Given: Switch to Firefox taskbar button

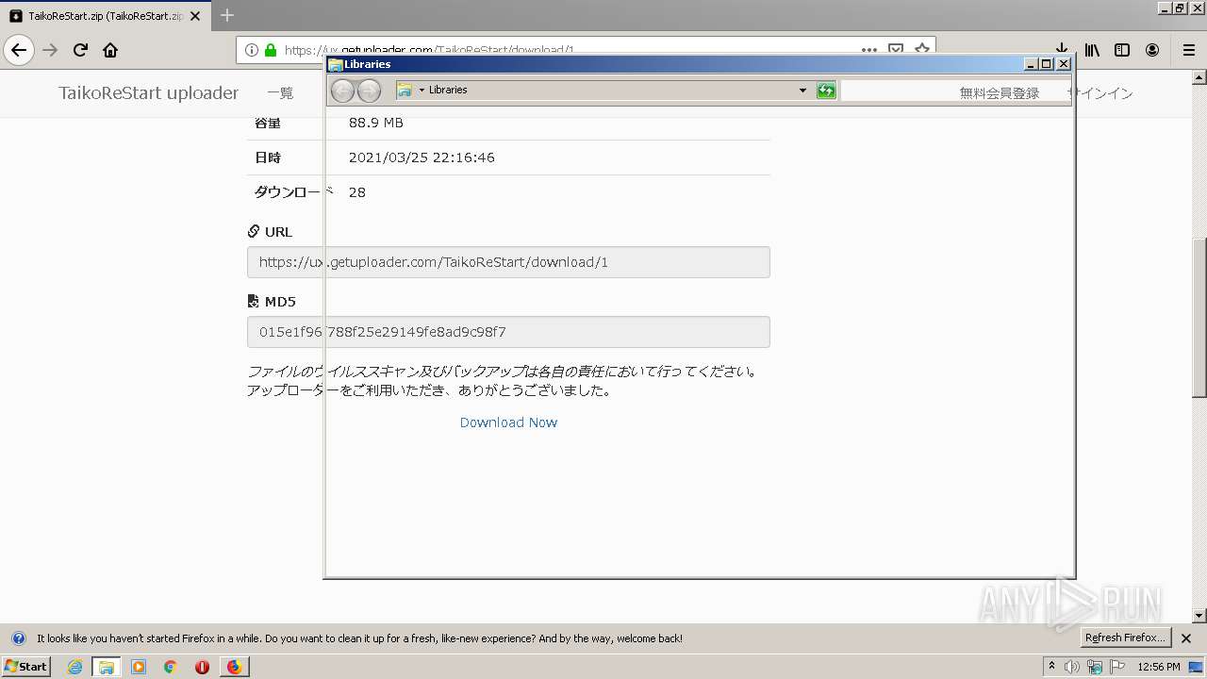Looking at the screenshot, I should 234,667.
